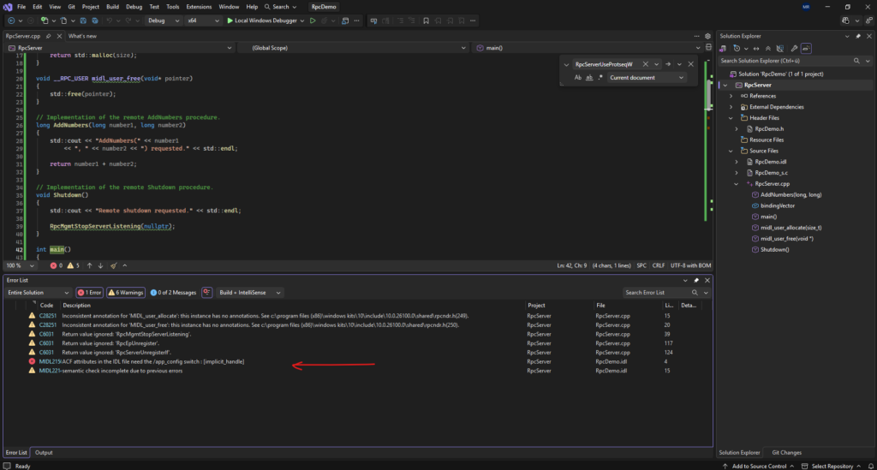
Task: Toggle Match case in find box
Action: (x=578, y=78)
